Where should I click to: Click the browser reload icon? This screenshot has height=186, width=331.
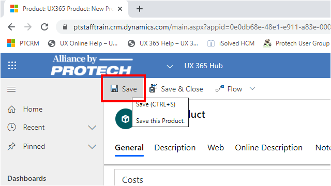point(44,27)
